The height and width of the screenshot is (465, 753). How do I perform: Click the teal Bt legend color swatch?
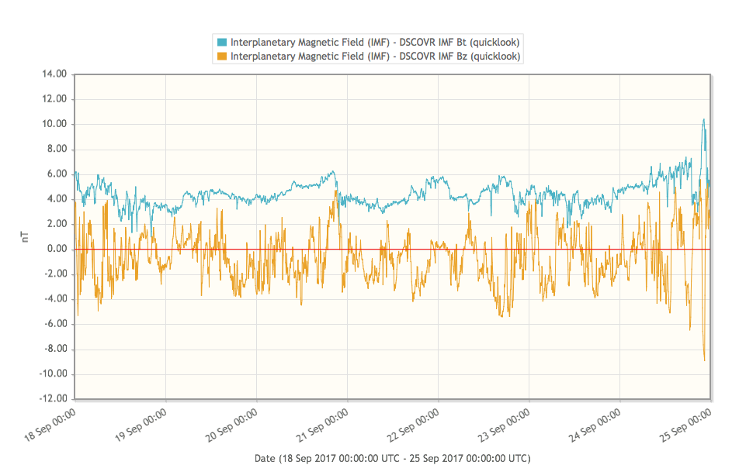point(222,42)
